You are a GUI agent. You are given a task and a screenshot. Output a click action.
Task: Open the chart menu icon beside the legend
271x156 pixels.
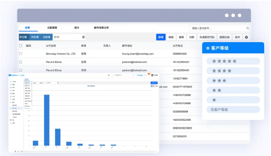point(157,86)
